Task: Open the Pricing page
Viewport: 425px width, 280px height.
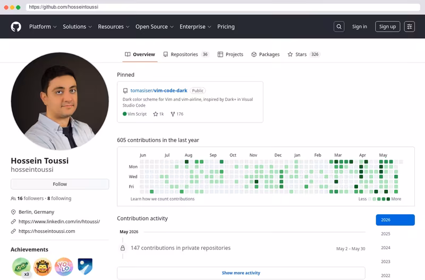Action: (226, 27)
